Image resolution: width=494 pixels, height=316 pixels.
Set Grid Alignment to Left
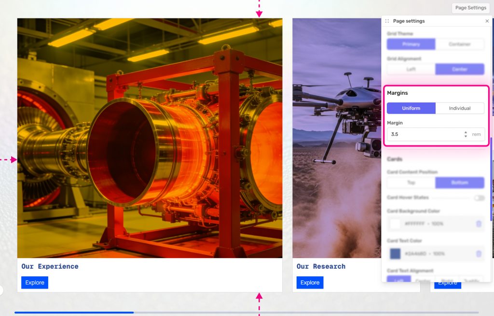(x=411, y=69)
